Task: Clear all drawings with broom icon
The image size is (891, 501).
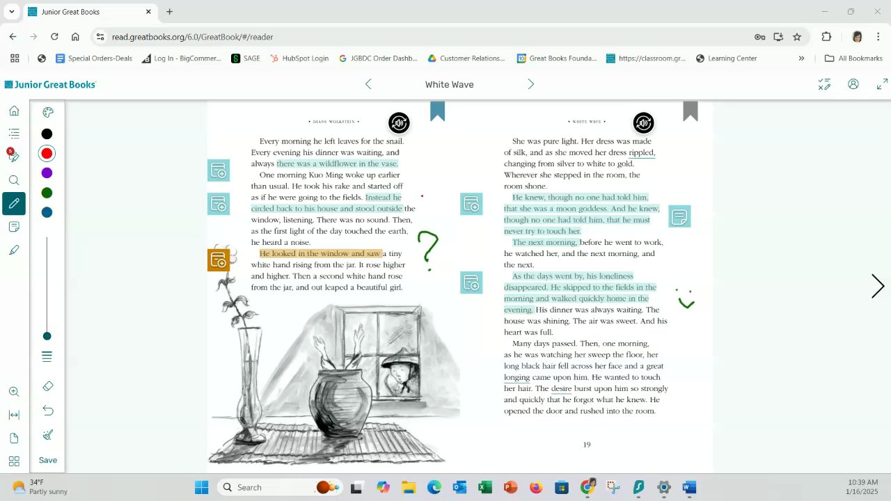Action: pyautogui.click(x=48, y=435)
